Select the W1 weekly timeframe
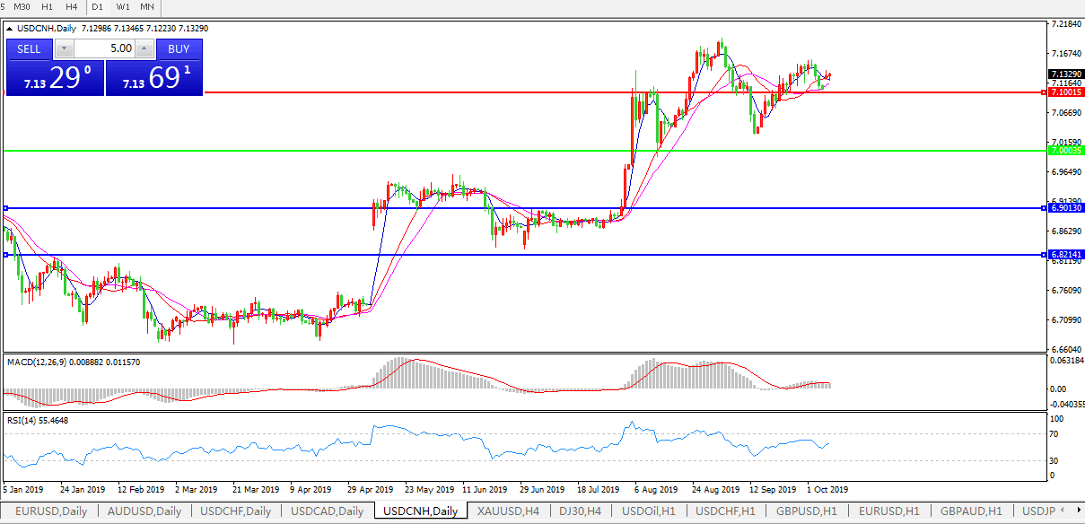 [123, 7]
